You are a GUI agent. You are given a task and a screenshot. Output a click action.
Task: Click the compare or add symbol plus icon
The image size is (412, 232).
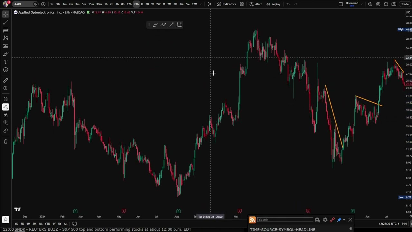tap(43, 4)
